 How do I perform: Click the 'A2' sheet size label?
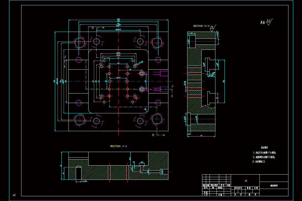pyautogui.click(x=14, y=195)
